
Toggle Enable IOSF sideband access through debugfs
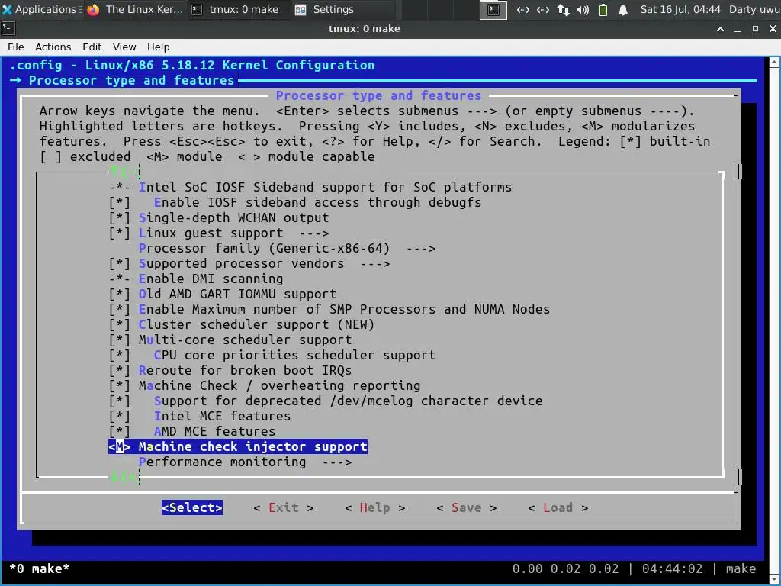point(295,202)
